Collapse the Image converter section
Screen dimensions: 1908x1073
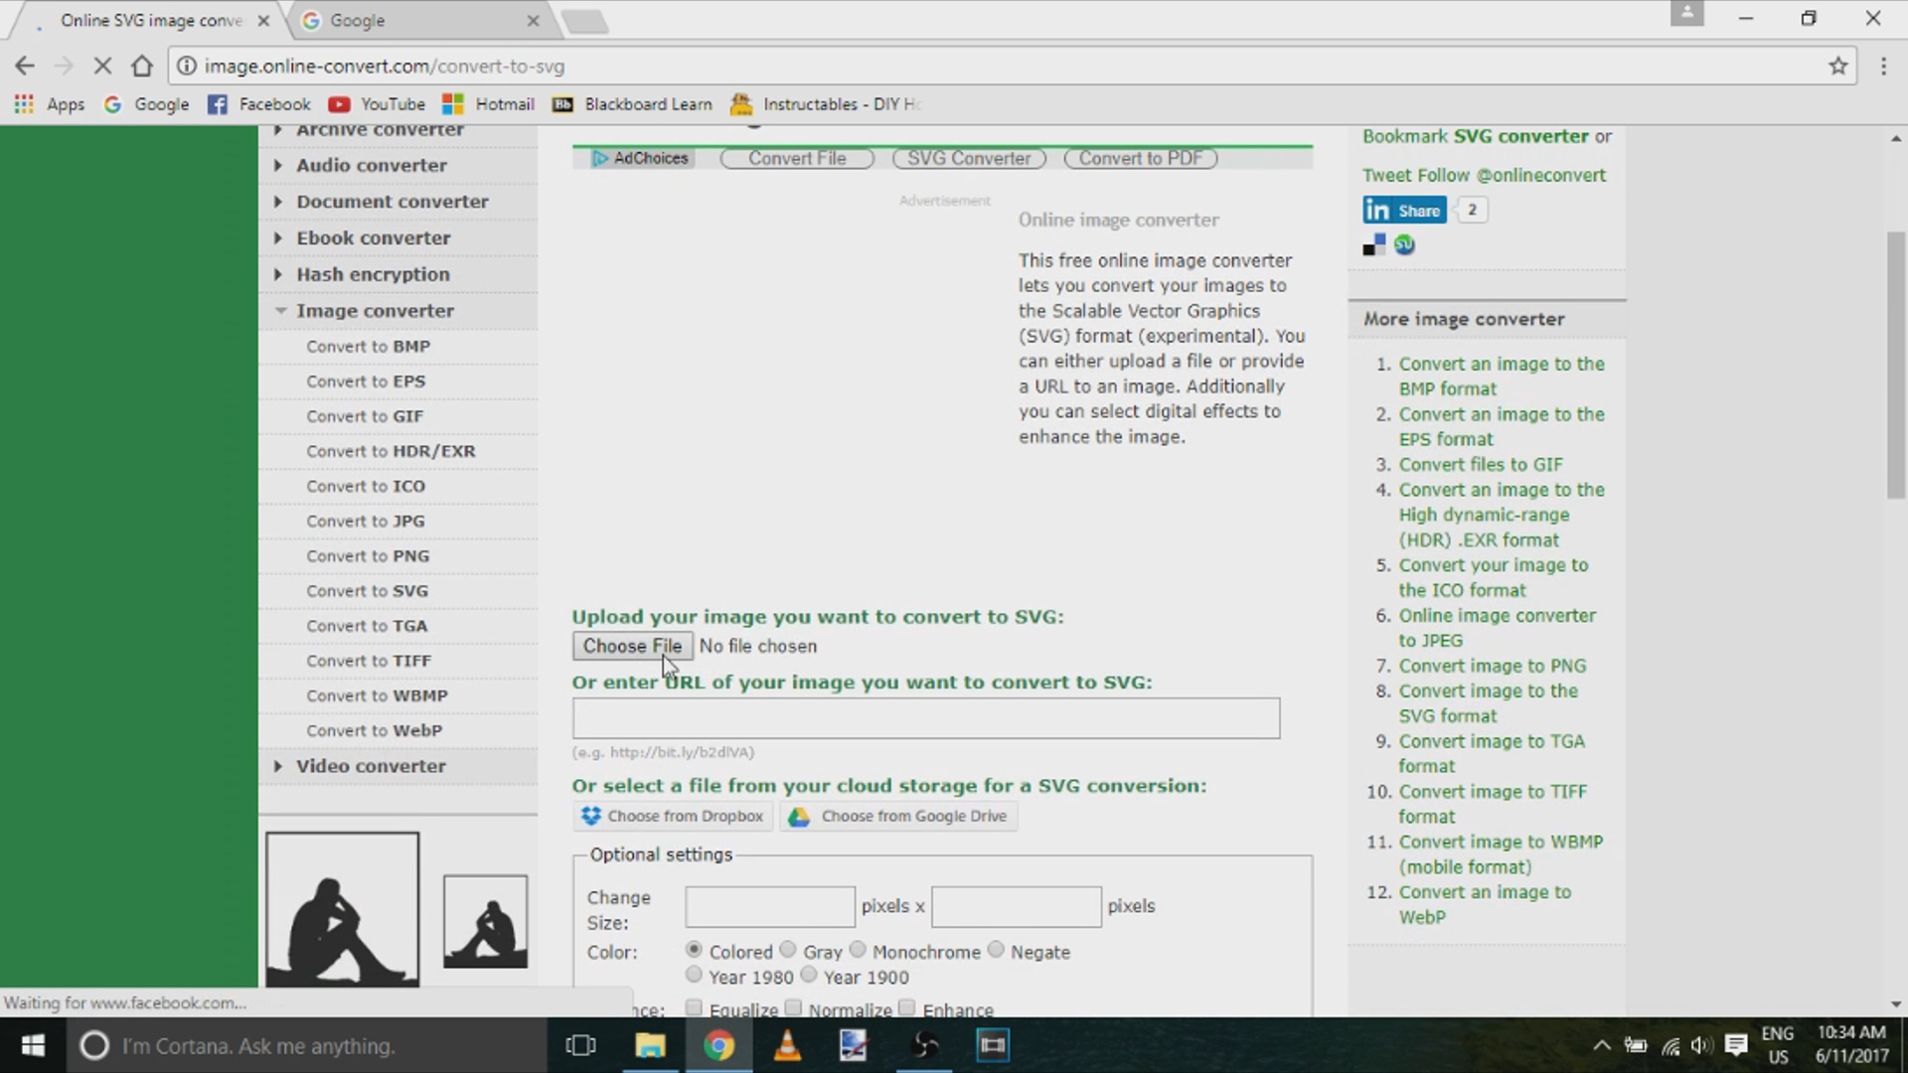point(374,311)
